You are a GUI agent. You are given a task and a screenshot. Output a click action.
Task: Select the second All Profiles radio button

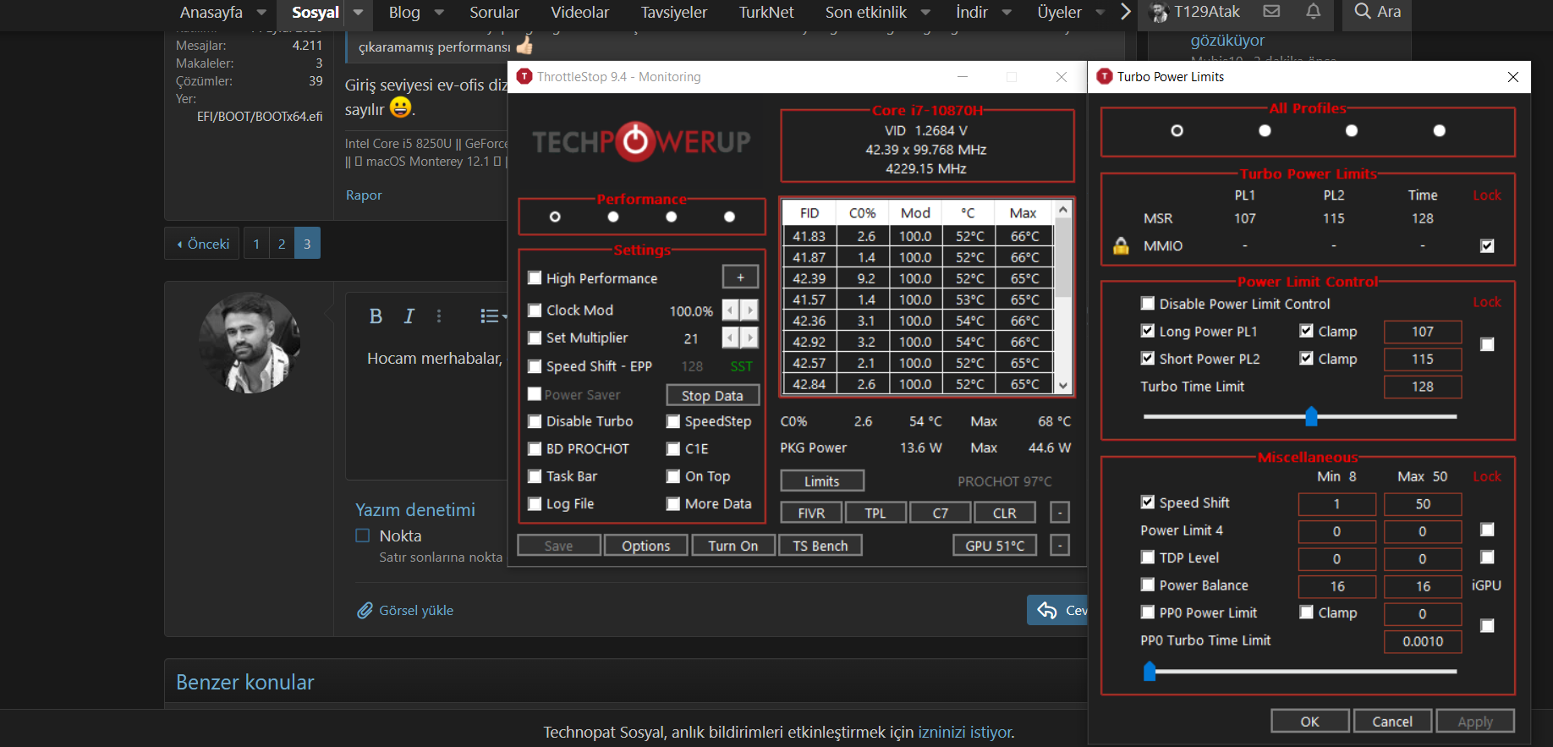[x=1265, y=131]
